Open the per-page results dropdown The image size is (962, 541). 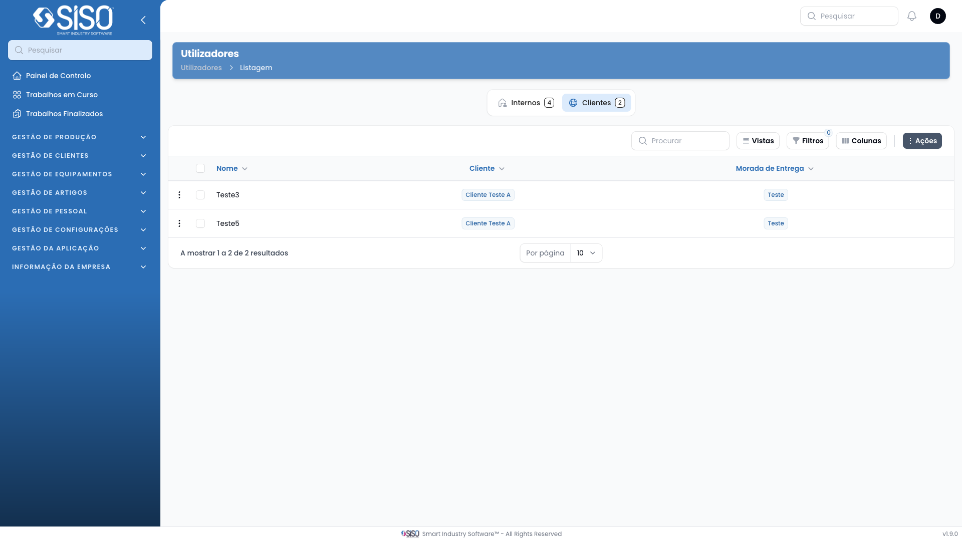click(x=586, y=253)
